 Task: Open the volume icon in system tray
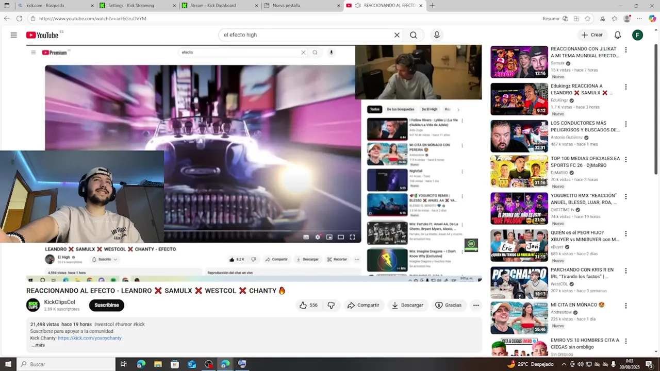(x=580, y=364)
